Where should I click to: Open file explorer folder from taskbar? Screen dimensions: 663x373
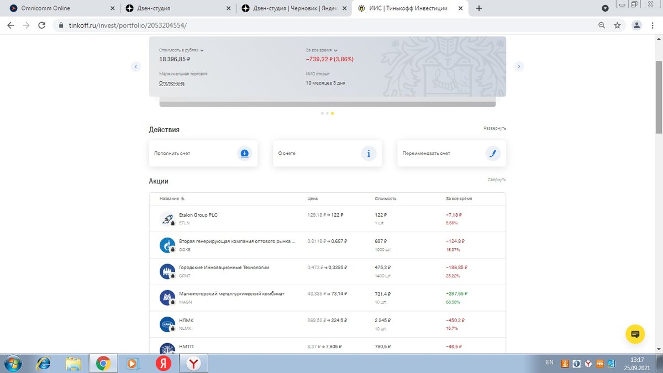tap(73, 363)
